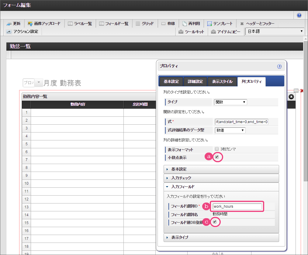Viewport: 308px width, 255px height.
Task: Open the 再利用 reuse tool
Action: tap(191, 24)
